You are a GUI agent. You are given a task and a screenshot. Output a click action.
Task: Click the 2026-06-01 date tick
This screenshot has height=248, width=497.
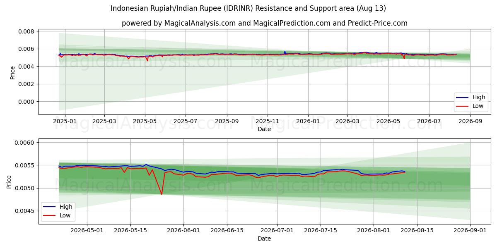pyautogui.click(x=183, y=231)
